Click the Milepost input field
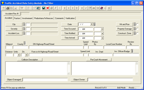Image resolution: width=144 pixels, height=90 pixels. tap(9, 47)
